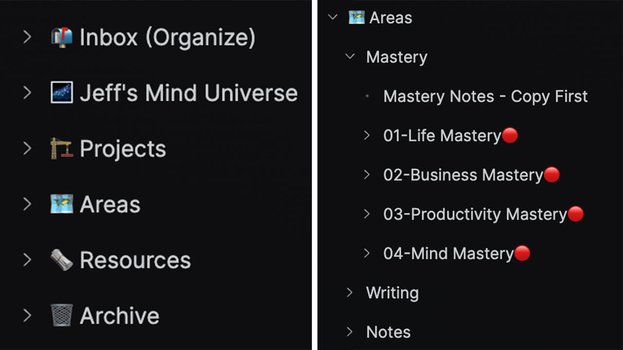623x350 pixels.
Task: Click the trash can icon beside Archive
Action: click(x=62, y=315)
